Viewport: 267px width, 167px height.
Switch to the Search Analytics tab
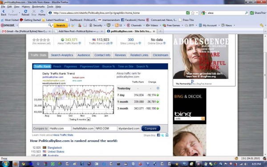point(62,55)
